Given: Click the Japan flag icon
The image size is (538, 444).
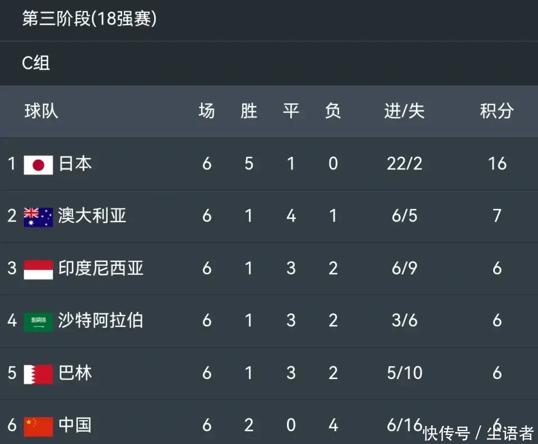Looking at the screenshot, I should pyautogui.click(x=38, y=164).
